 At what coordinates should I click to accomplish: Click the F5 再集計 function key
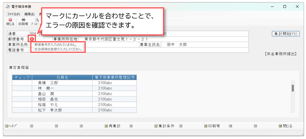[x=112, y=126]
